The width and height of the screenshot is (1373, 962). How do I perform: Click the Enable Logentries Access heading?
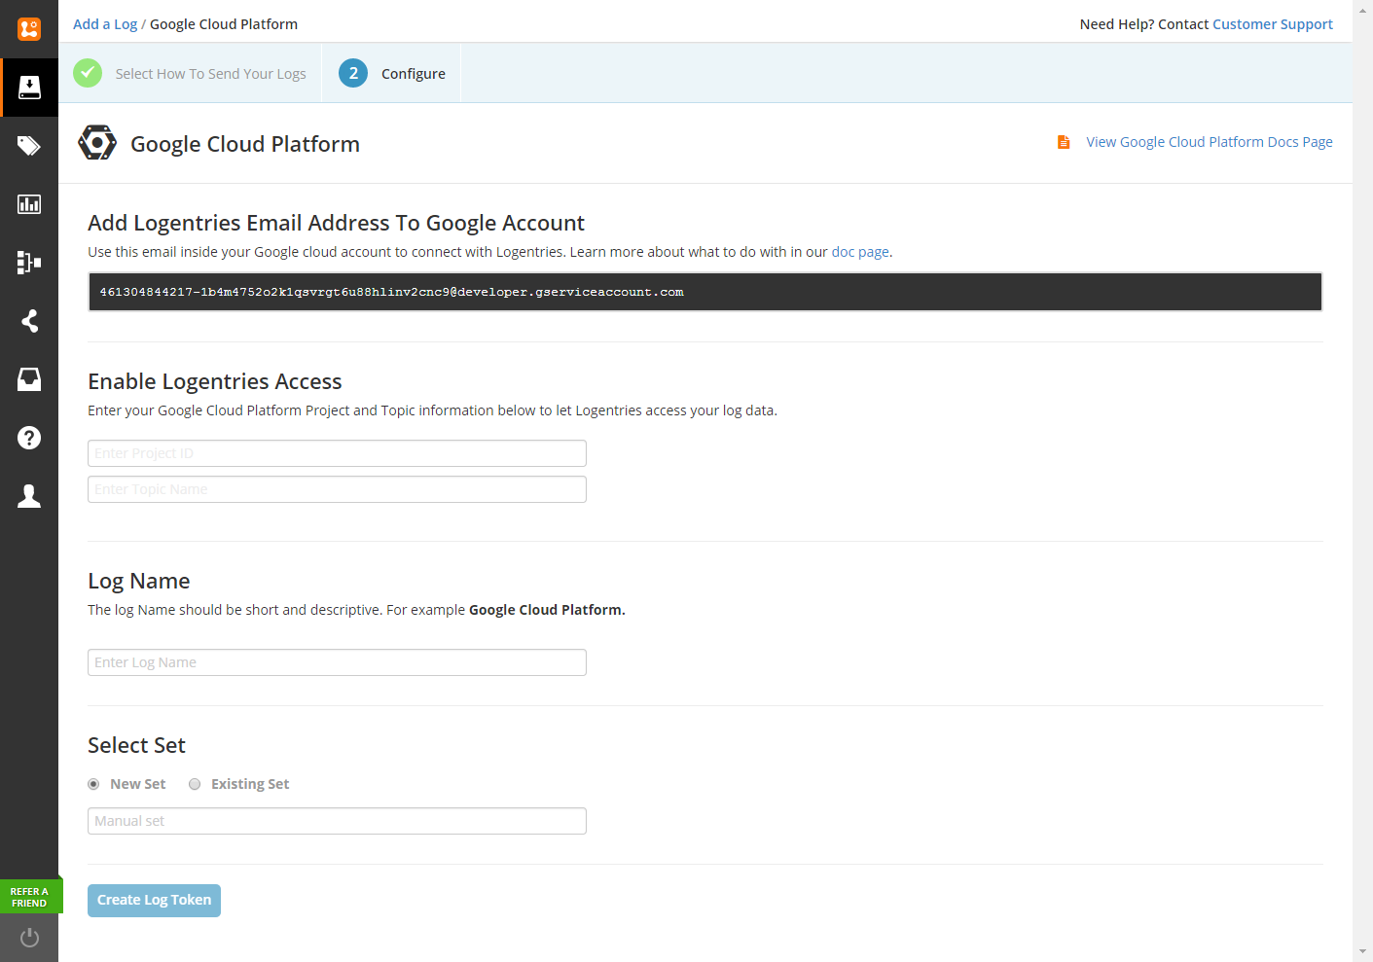(215, 381)
